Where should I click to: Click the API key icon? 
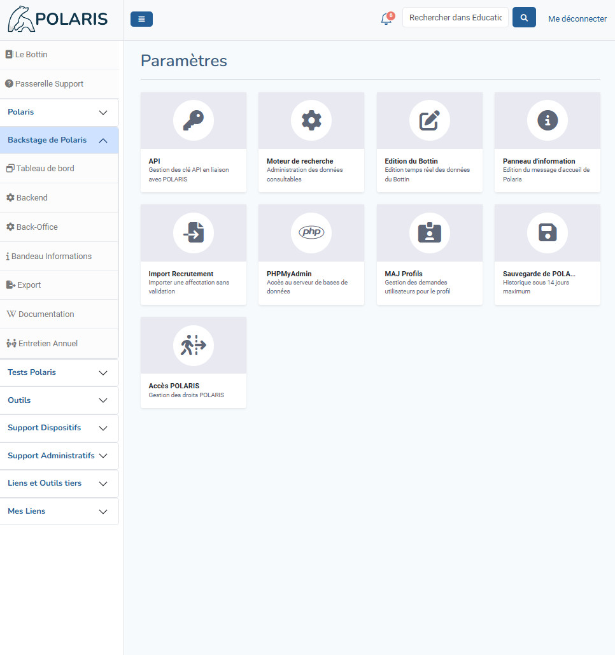tap(193, 120)
